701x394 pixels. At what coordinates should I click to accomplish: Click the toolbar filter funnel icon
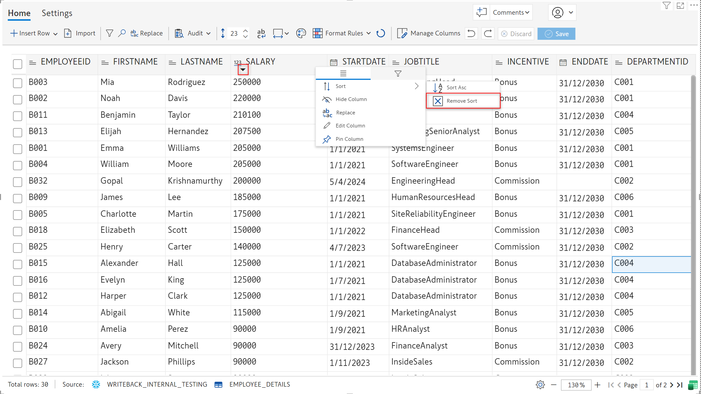[109, 33]
